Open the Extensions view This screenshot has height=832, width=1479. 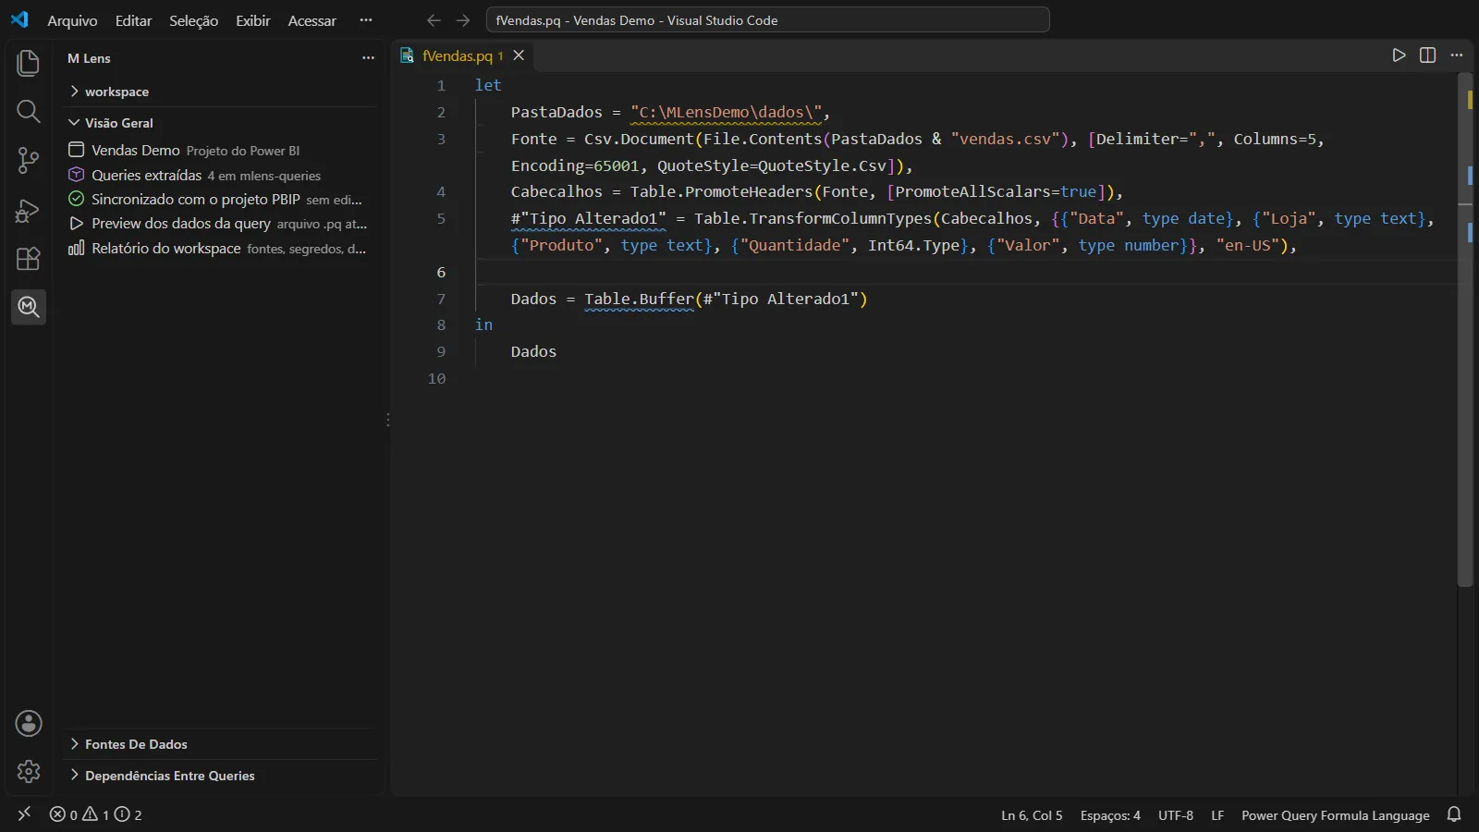click(29, 258)
